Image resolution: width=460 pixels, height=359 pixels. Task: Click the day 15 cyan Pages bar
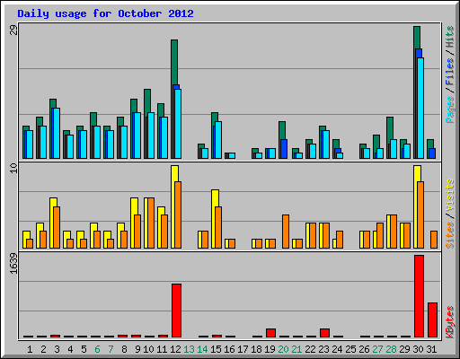[x=218, y=140]
